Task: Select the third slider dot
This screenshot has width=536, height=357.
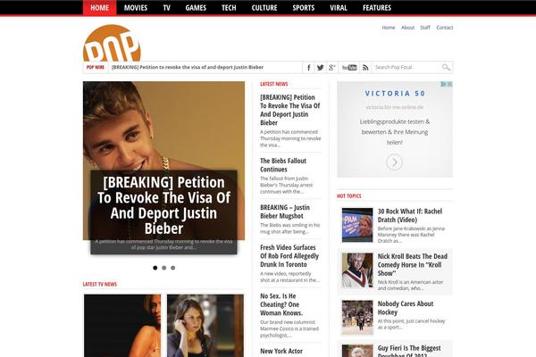Action: 173,268
